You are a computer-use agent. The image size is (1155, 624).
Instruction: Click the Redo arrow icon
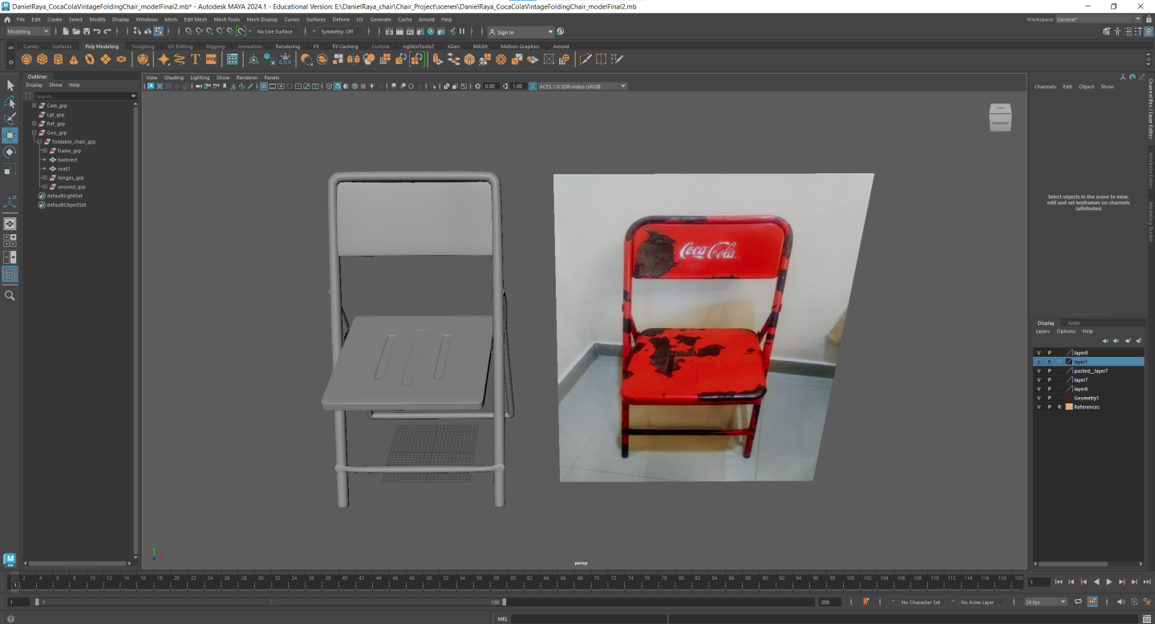[x=107, y=31]
